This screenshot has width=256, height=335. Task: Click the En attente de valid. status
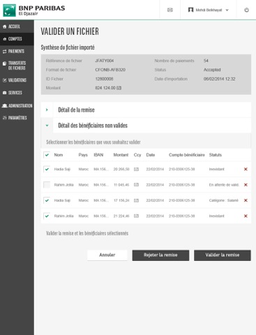(x=224, y=185)
